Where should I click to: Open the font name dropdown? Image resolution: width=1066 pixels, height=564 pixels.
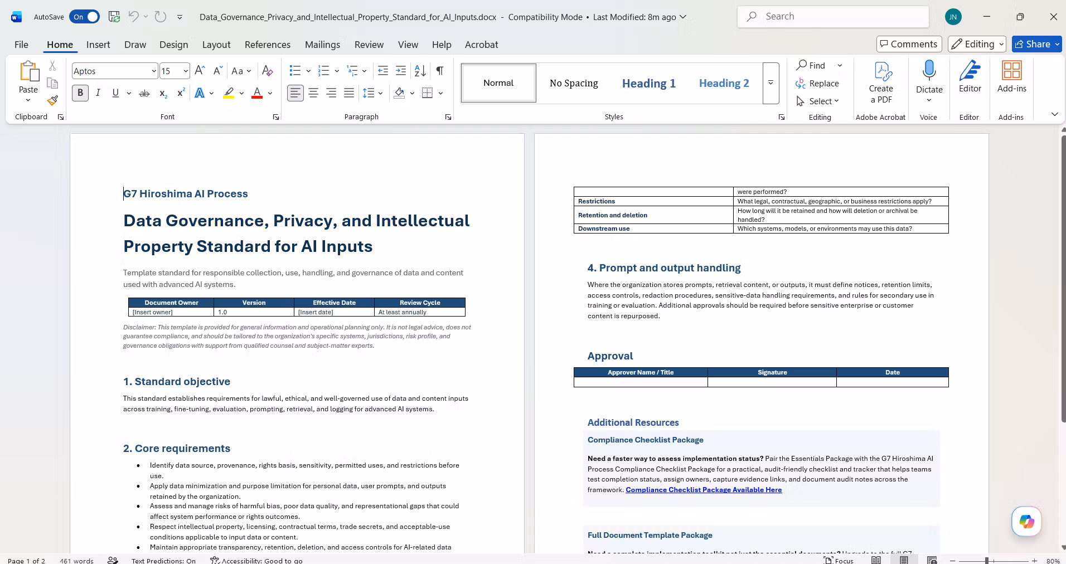coord(154,71)
